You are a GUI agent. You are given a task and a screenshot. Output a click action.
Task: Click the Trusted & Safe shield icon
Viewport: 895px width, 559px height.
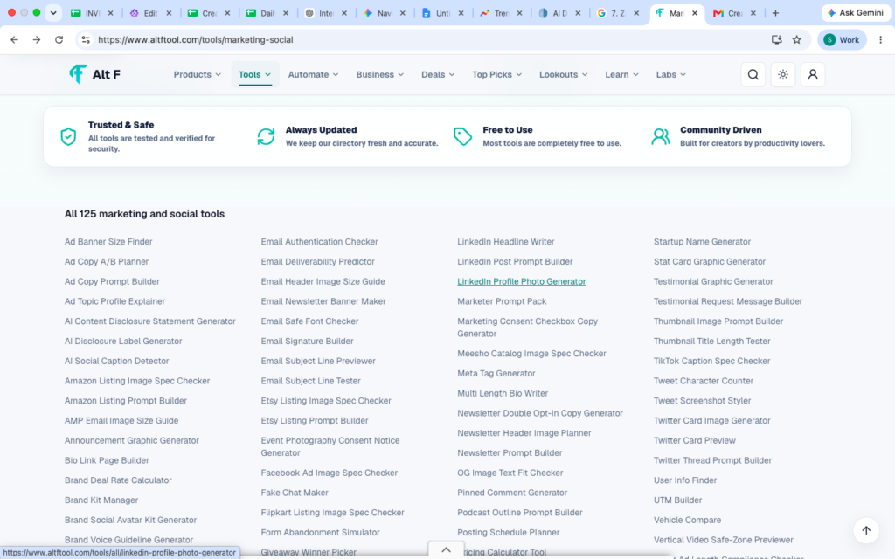coord(68,136)
